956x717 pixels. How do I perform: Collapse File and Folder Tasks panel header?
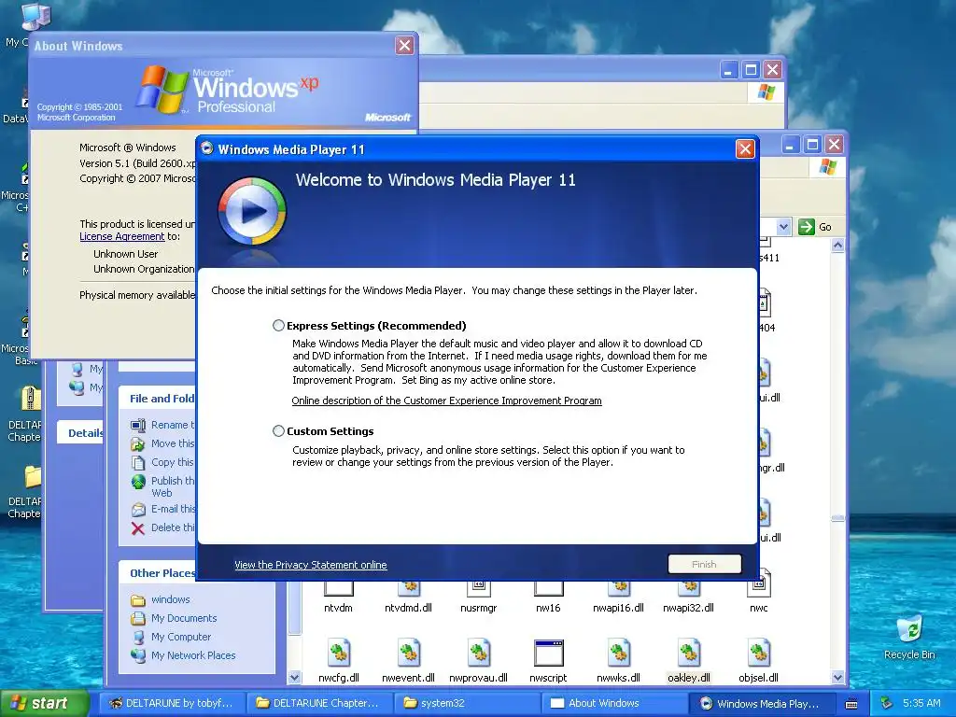[x=157, y=398]
